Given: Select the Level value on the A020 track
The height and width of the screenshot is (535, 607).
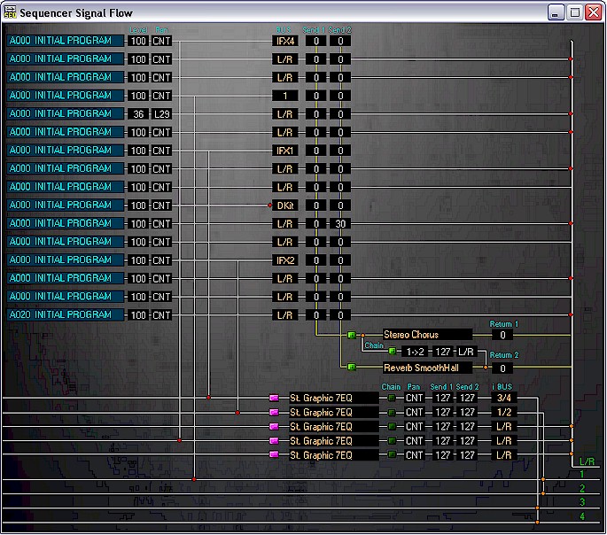Looking at the screenshot, I should 138,315.
